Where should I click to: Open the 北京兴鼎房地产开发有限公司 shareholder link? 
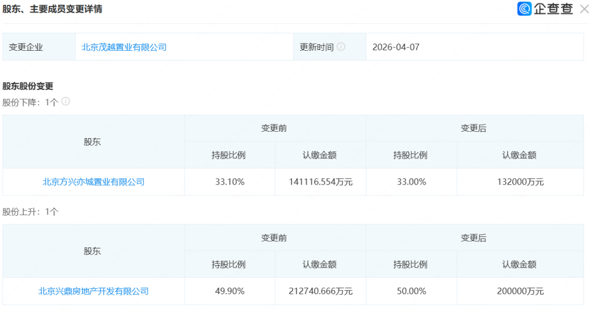coord(93,291)
